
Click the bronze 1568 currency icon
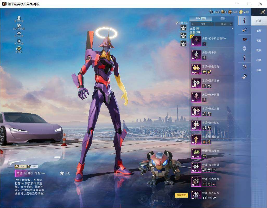(x=230, y=12)
